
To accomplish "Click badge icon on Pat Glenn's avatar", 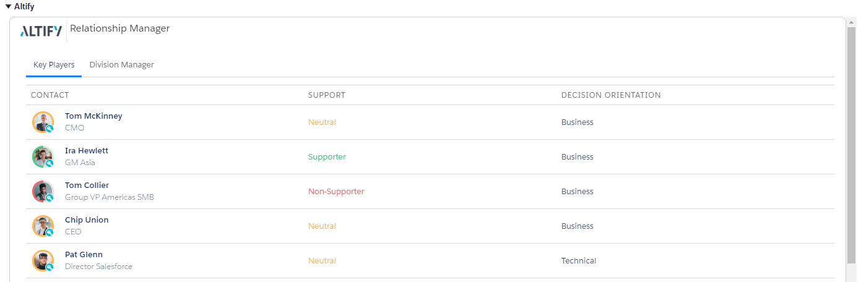I will 50,267.
